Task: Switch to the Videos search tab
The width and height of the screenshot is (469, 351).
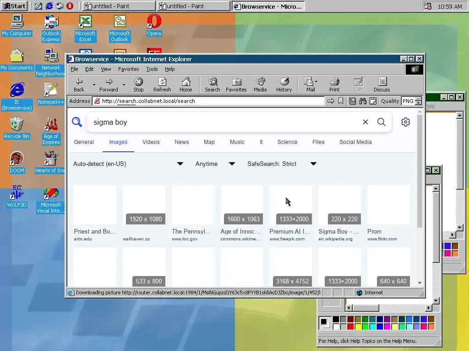Action: (x=151, y=142)
